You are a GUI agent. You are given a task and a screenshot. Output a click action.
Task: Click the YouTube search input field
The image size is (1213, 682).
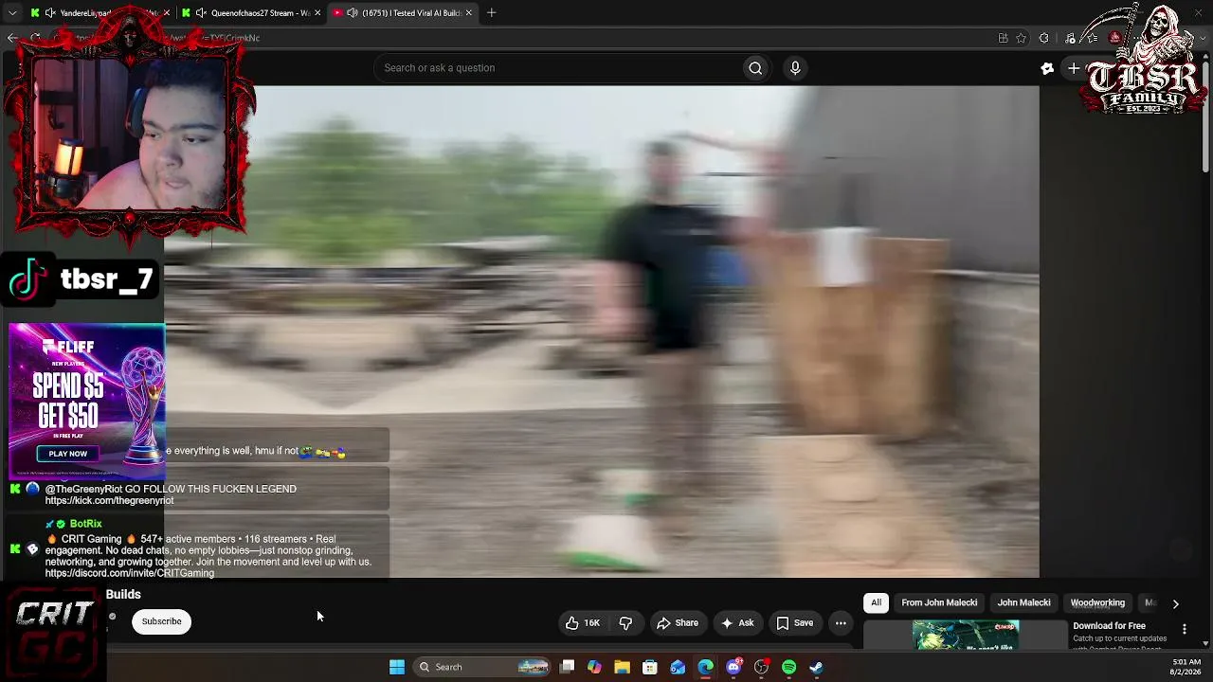pos(559,68)
